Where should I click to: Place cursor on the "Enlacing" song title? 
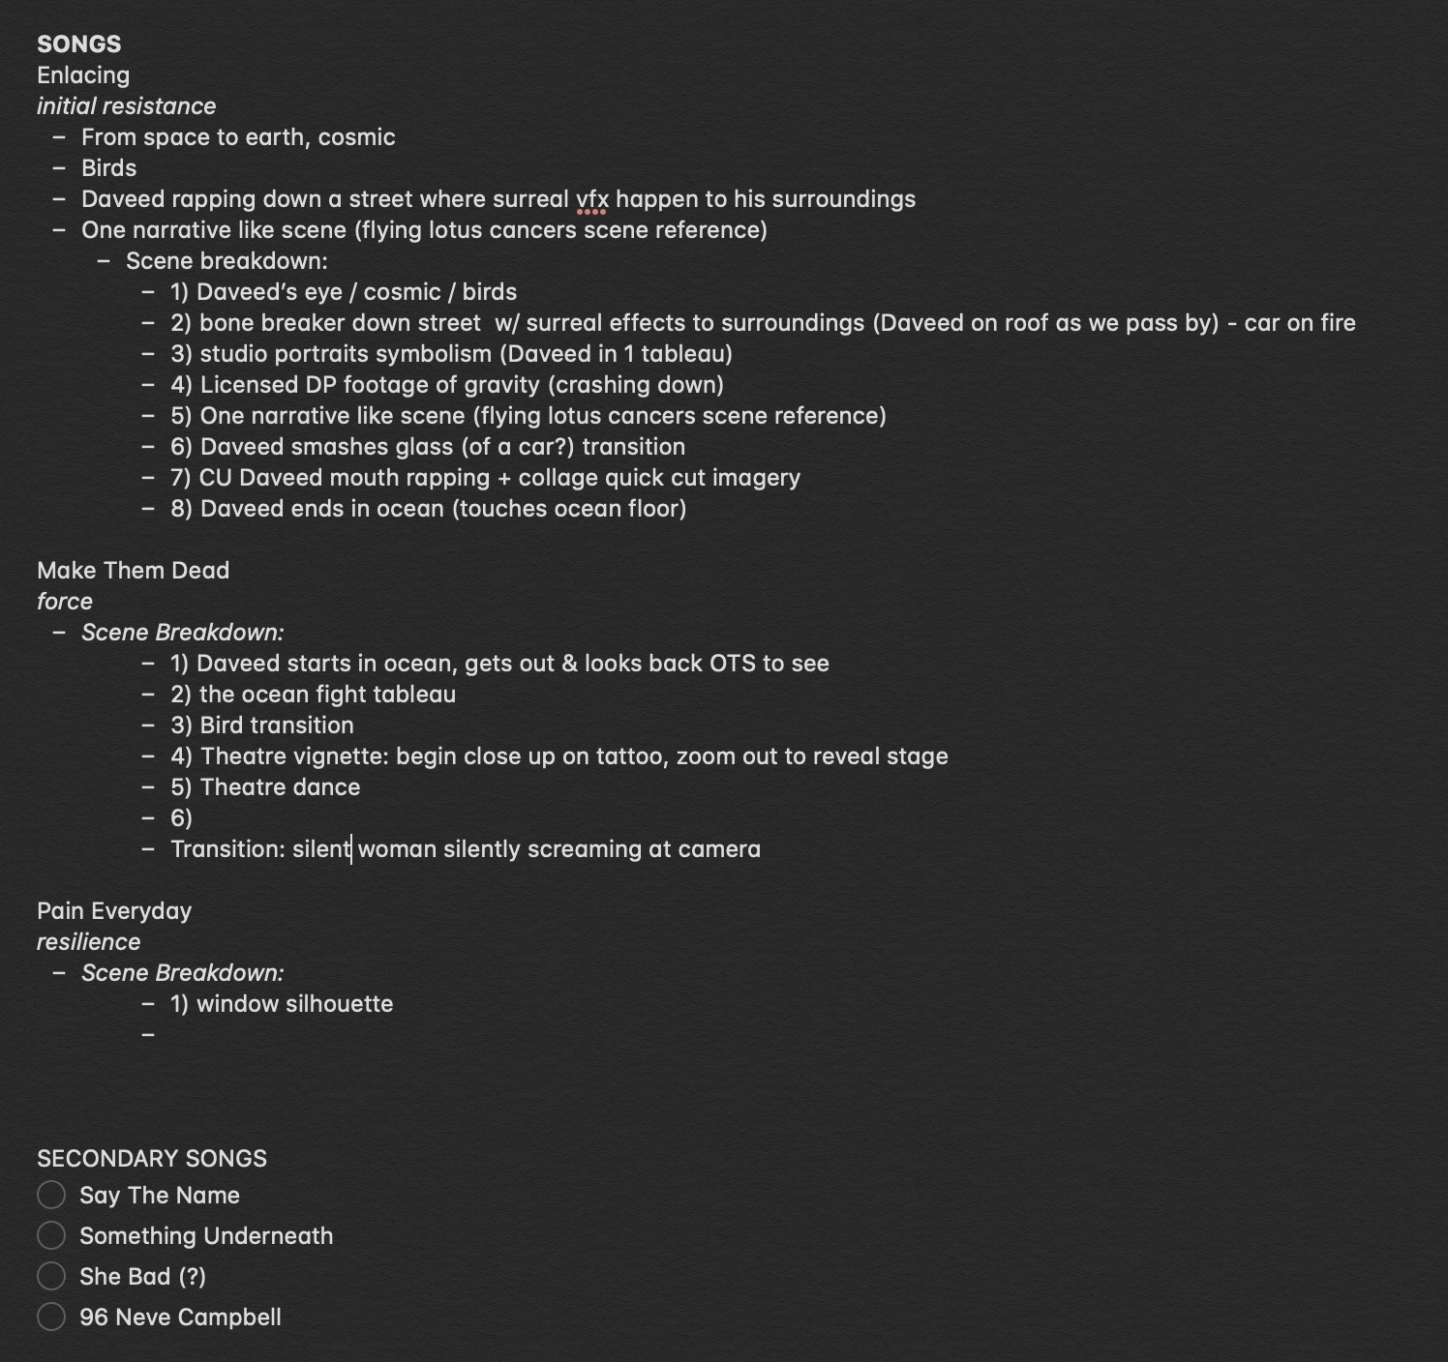tap(83, 75)
